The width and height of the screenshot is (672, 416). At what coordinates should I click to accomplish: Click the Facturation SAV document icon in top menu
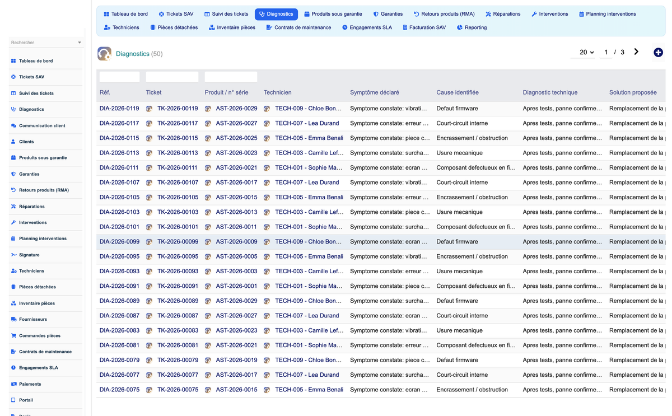coord(405,27)
